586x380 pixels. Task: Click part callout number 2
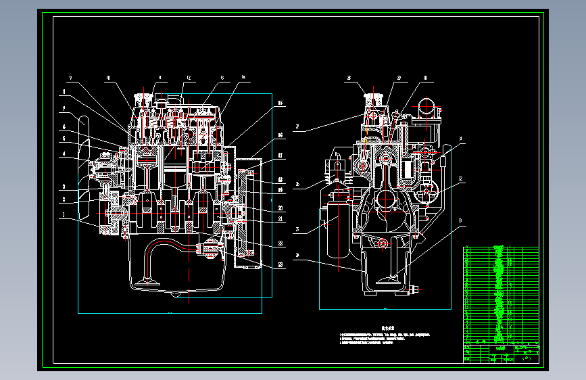tap(64, 199)
